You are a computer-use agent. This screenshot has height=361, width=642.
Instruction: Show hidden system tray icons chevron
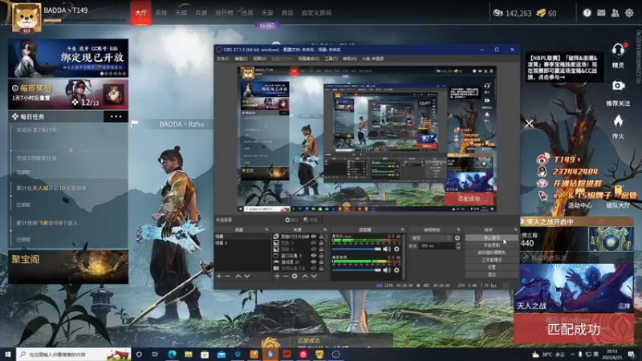click(572, 355)
